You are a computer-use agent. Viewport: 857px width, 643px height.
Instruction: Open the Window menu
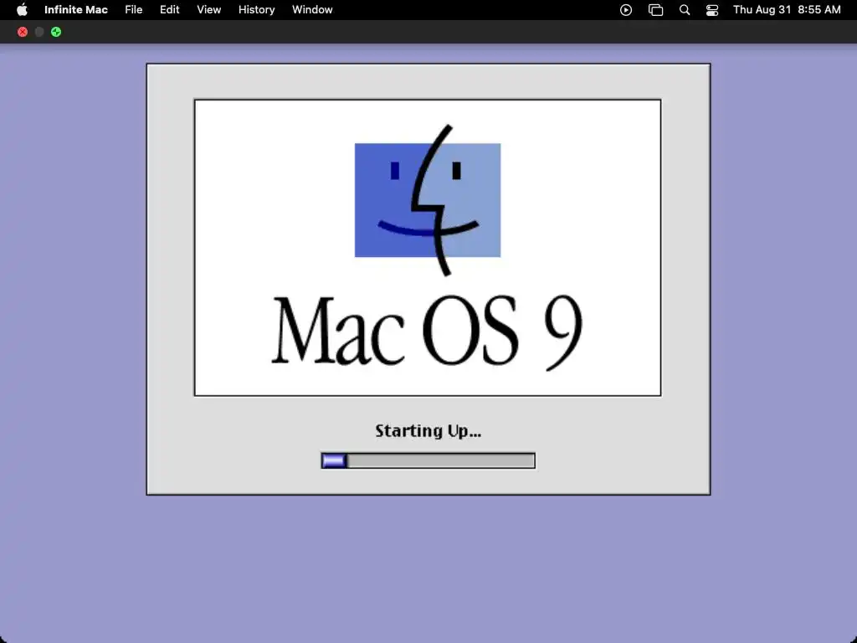tap(312, 10)
